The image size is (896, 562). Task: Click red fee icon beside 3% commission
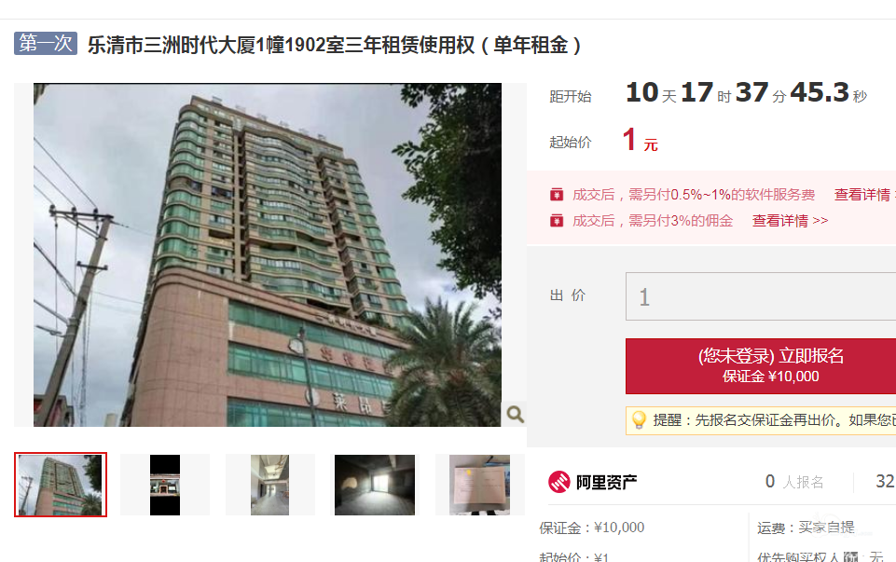[x=557, y=221]
